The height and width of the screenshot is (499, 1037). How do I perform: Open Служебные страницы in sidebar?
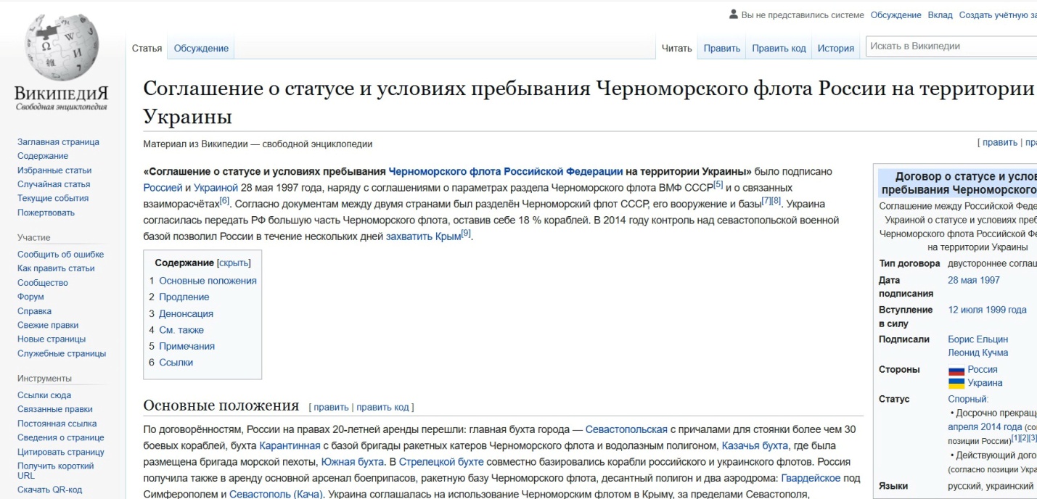coord(62,353)
